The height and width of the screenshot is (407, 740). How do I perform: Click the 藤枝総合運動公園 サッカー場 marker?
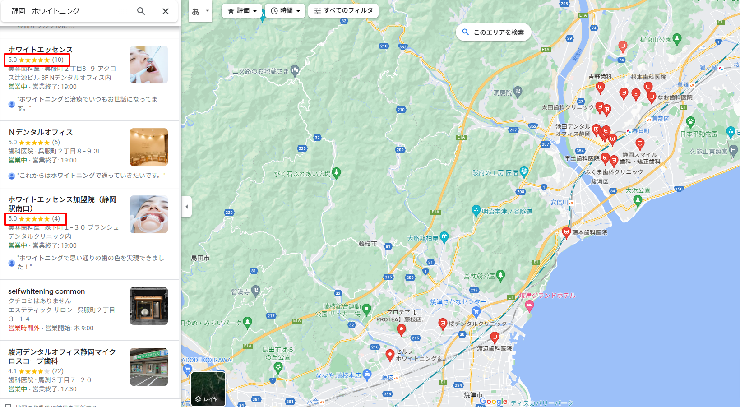[366, 309]
